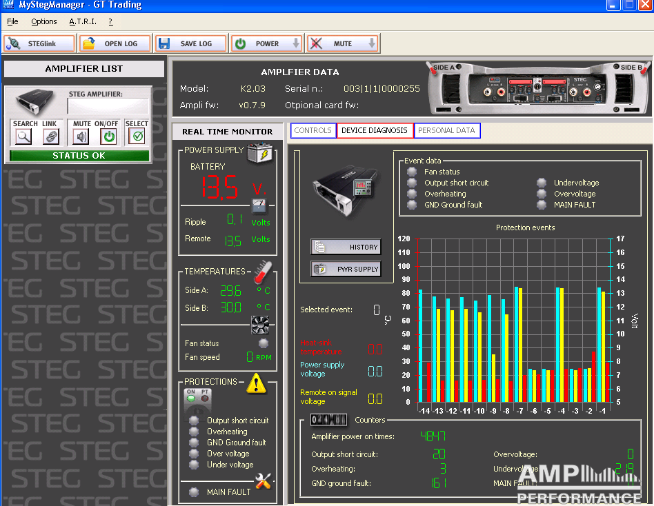Switch to the CONTROLS tab

313,130
